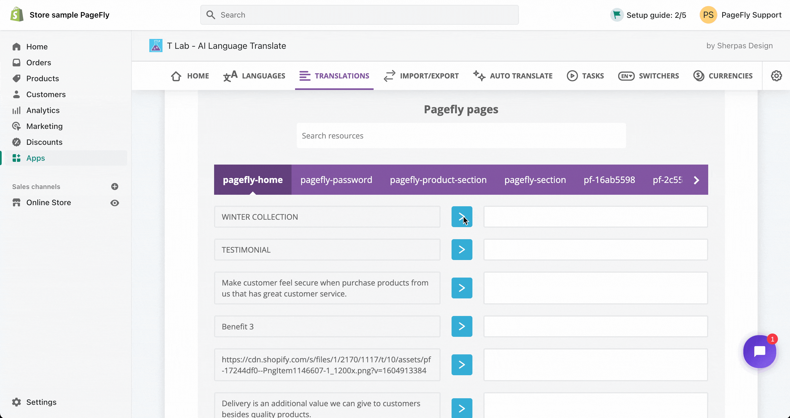Image resolution: width=790 pixels, height=418 pixels.
Task: Click translation field for TESTIMONIAL
Action: pos(596,249)
